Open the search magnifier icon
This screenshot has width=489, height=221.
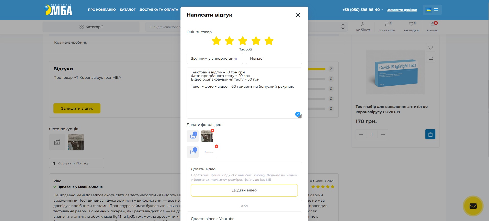[x=343, y=27]
